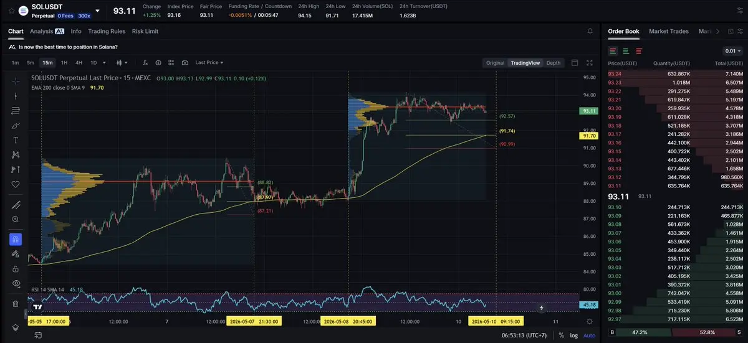Select the trend line drawing tool
748x343 pixels.
(x=16, y=96)
